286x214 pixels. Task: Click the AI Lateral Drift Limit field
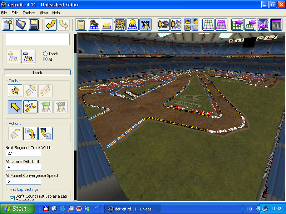point(23,167)
